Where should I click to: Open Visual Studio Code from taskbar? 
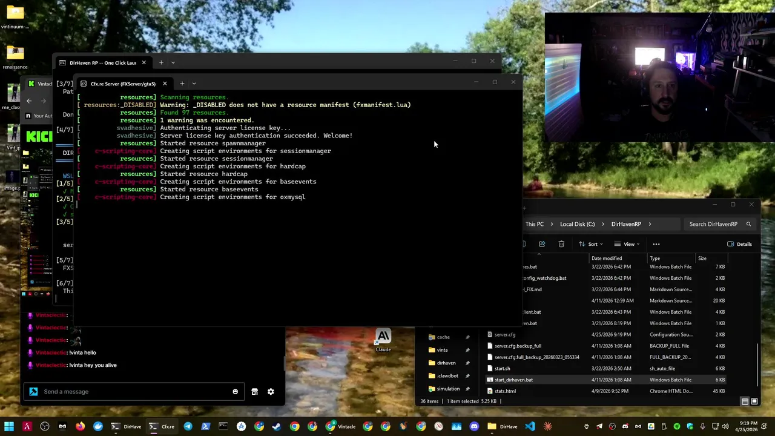tap(530, 427)
